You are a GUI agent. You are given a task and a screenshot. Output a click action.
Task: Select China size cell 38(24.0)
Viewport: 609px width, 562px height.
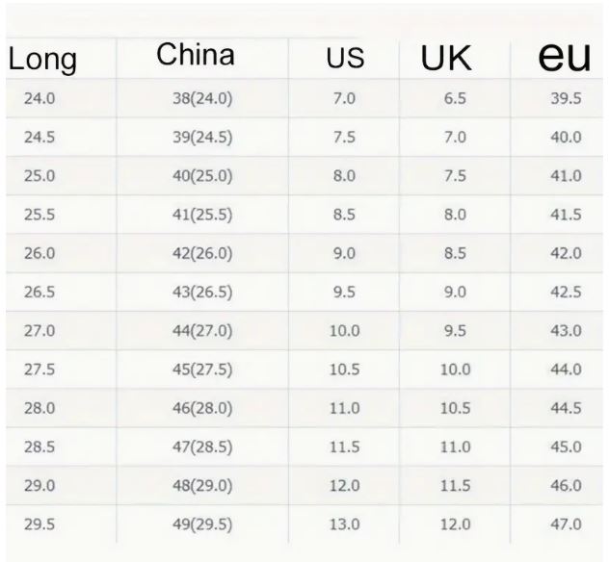pyautogui.click(x=202, y=98)
